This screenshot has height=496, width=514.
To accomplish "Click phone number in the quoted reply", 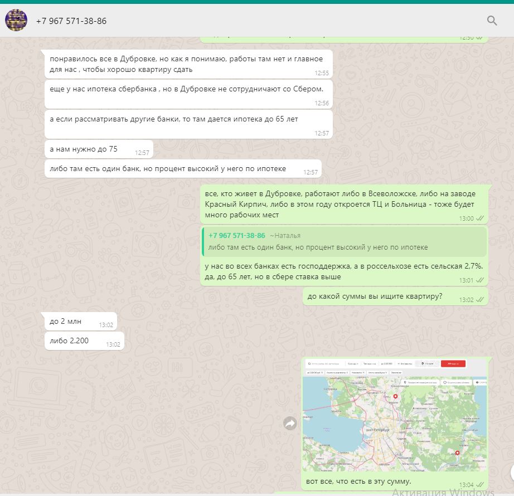I will (236, 235).
